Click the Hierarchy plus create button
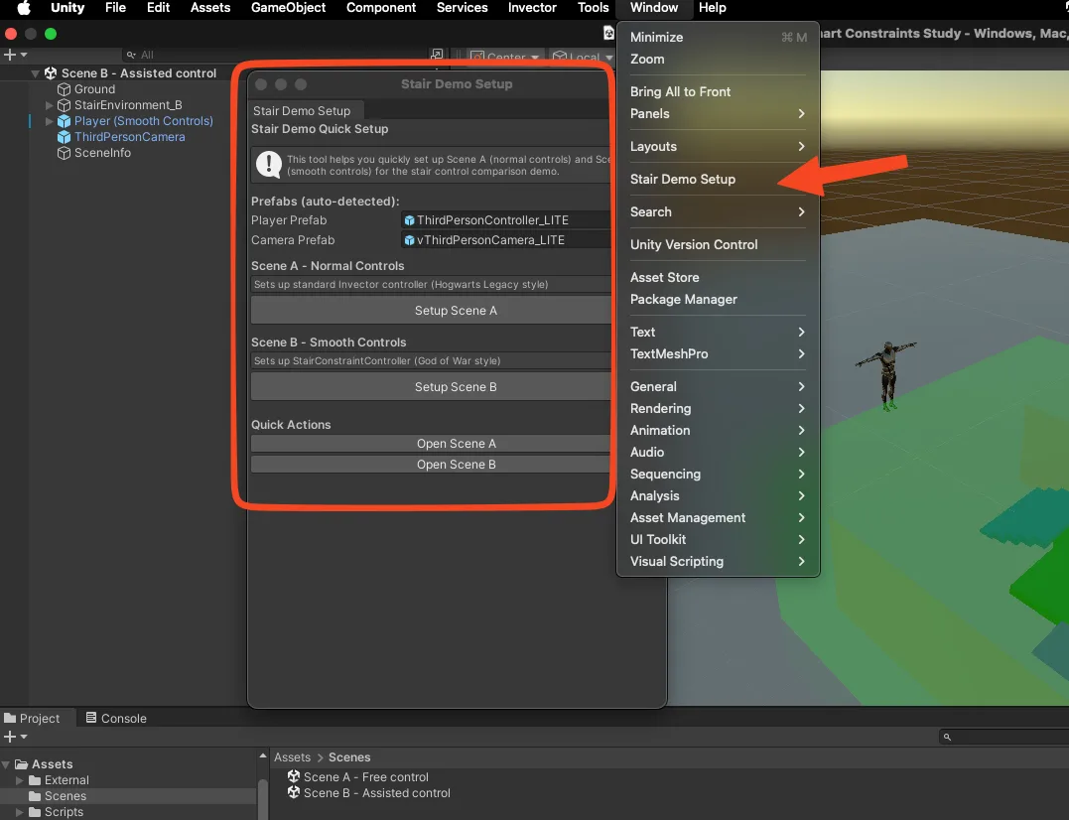Viewport: 1069px width, 820px height. coord(14,55)
